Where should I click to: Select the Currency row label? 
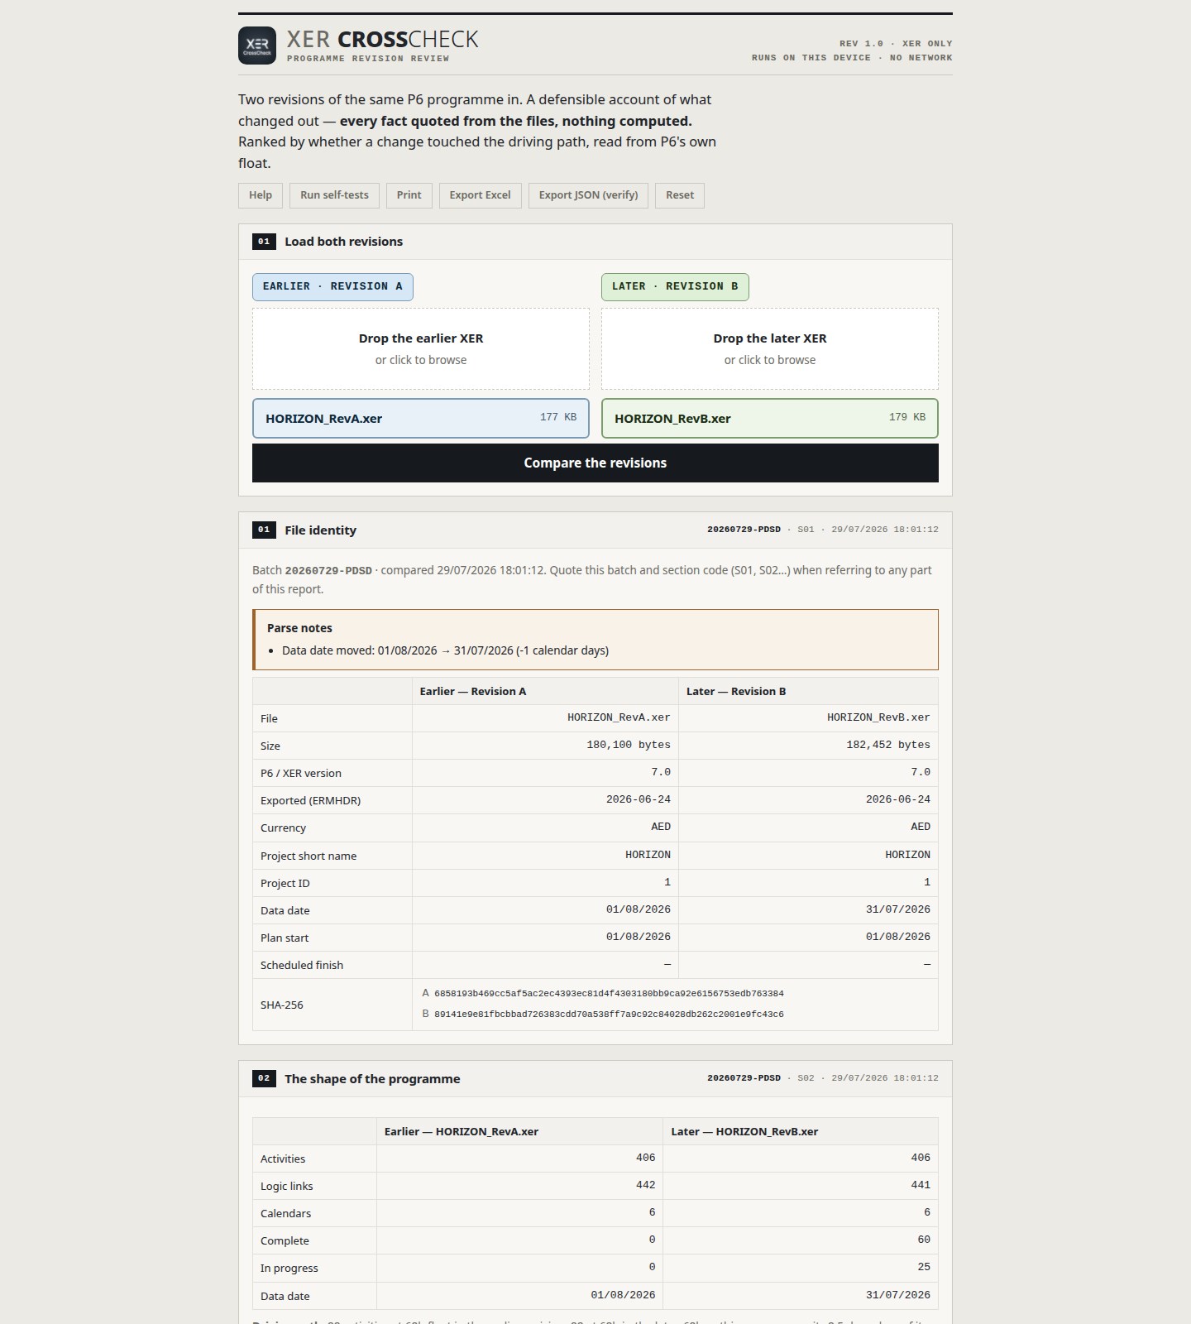point(283,827)
